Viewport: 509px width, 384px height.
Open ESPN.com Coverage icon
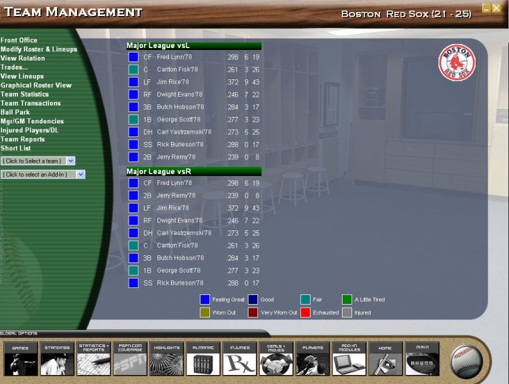click(x=130, y=360)
